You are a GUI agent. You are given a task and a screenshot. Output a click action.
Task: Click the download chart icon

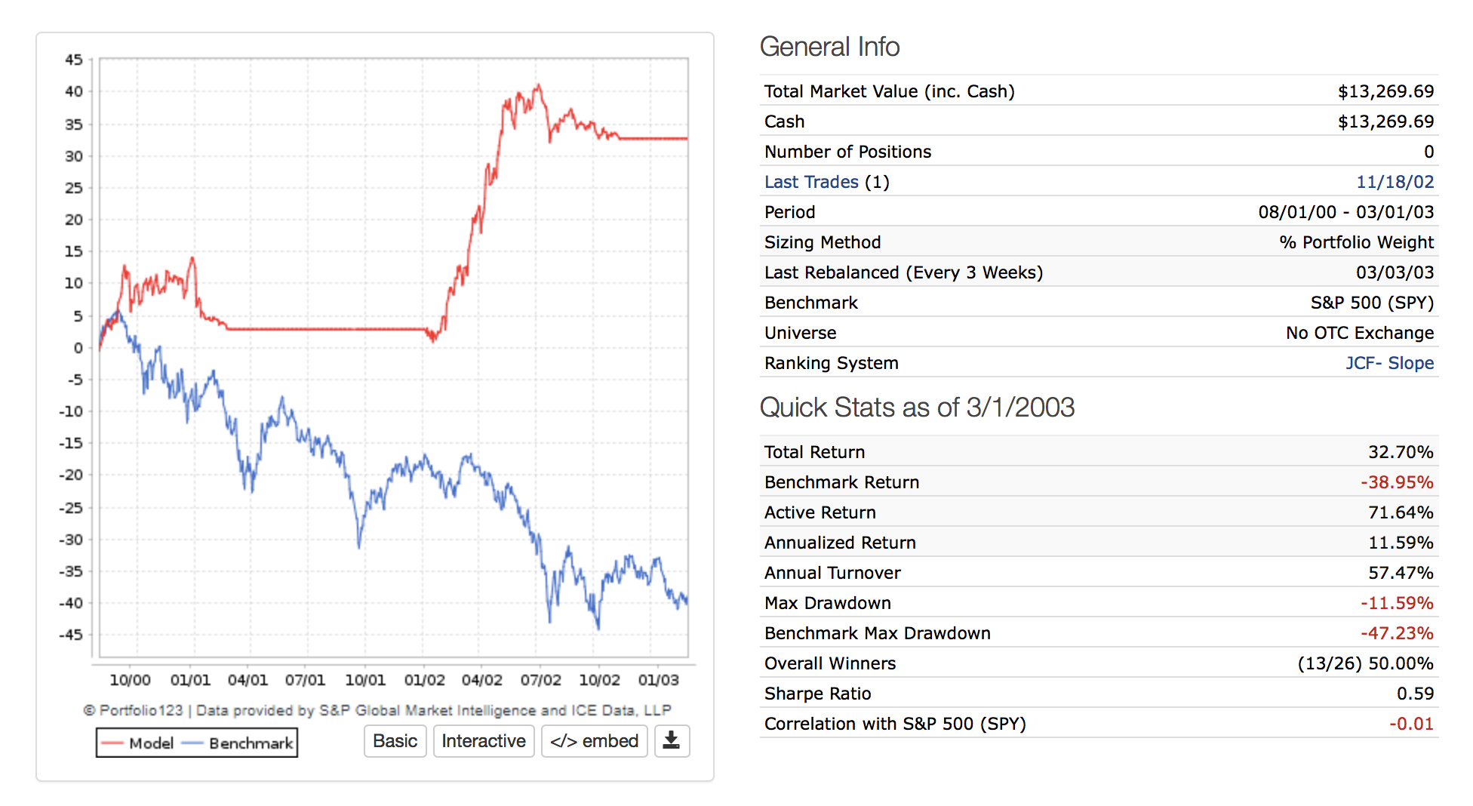pyautogui.click(x=671, y=741)
